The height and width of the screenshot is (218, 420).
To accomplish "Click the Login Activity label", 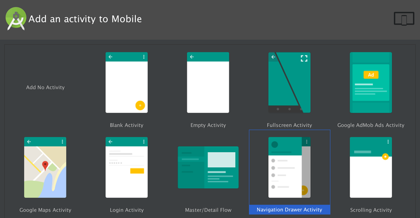I will 127,210.
